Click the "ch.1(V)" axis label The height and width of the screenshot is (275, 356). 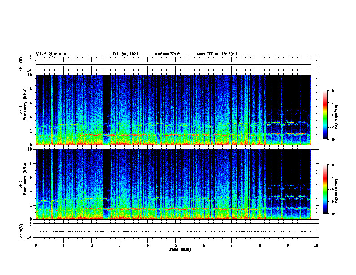click(x=22, y=64)
